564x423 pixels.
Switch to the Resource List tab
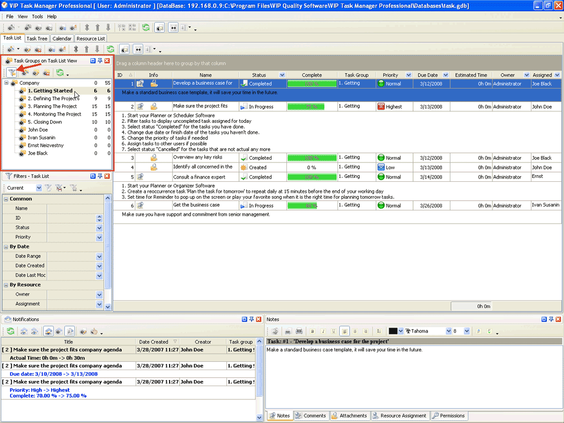point(91,39)
